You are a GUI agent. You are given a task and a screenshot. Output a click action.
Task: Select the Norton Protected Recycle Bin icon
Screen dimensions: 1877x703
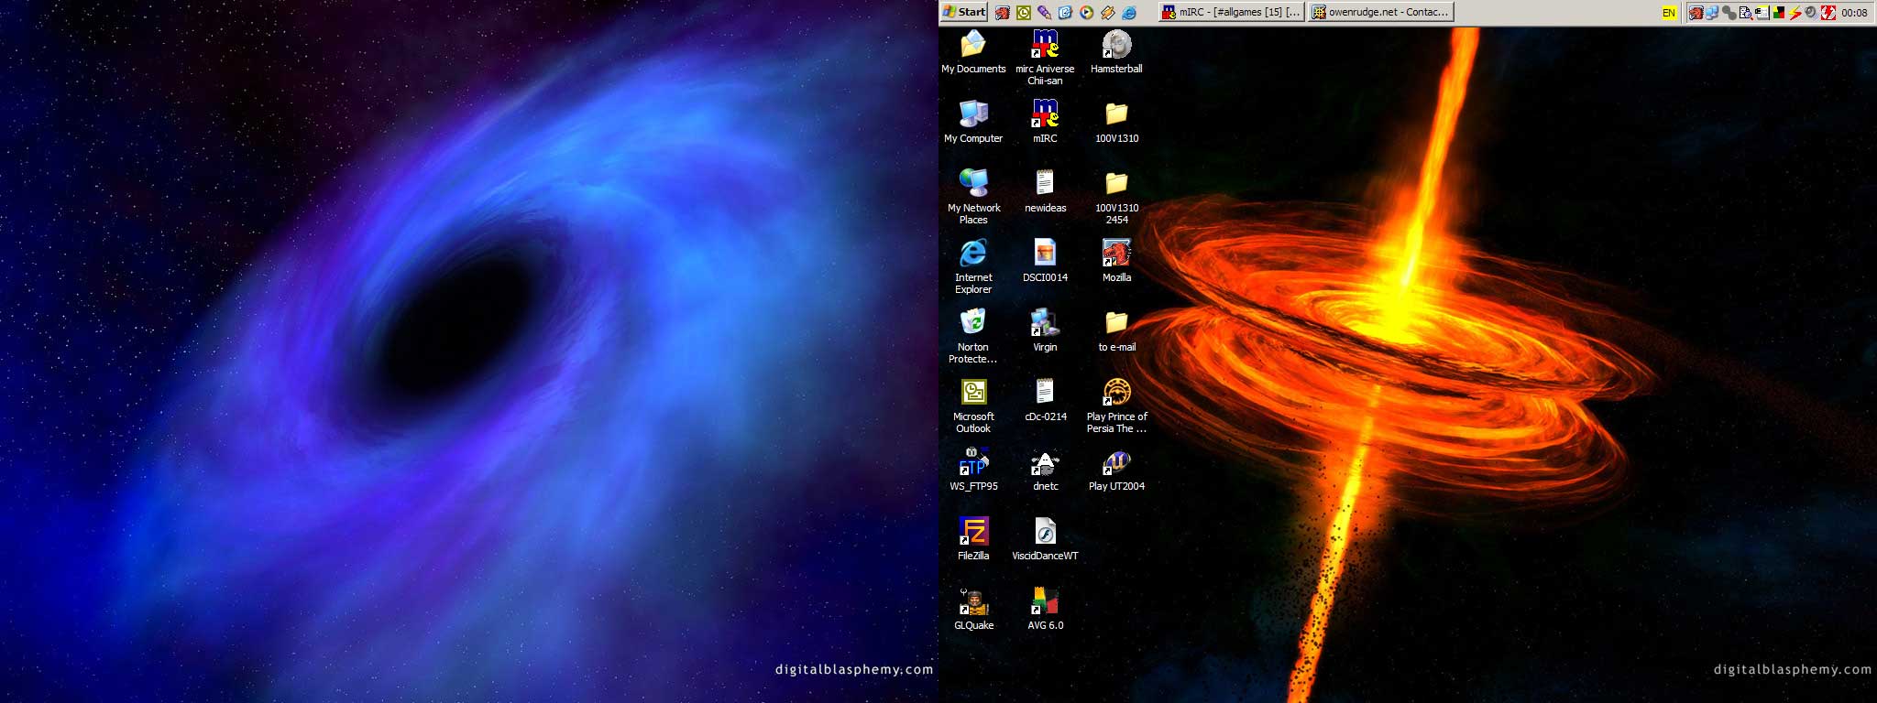973,323
